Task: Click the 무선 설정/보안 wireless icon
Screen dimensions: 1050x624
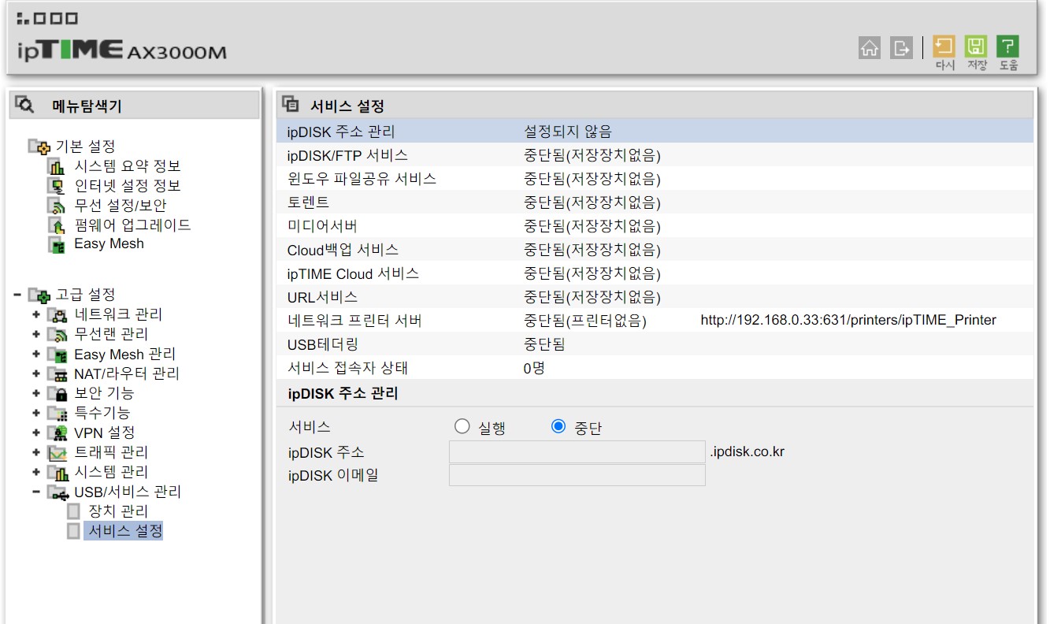Action: 57,206
